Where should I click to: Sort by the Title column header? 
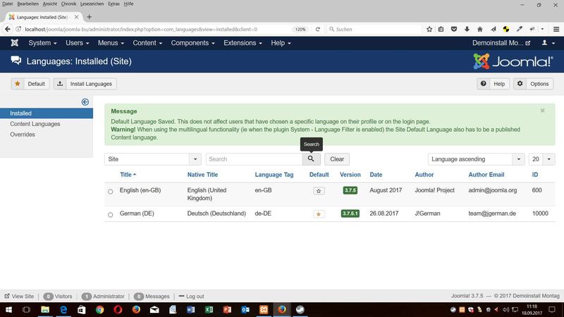tap(128, 175)
